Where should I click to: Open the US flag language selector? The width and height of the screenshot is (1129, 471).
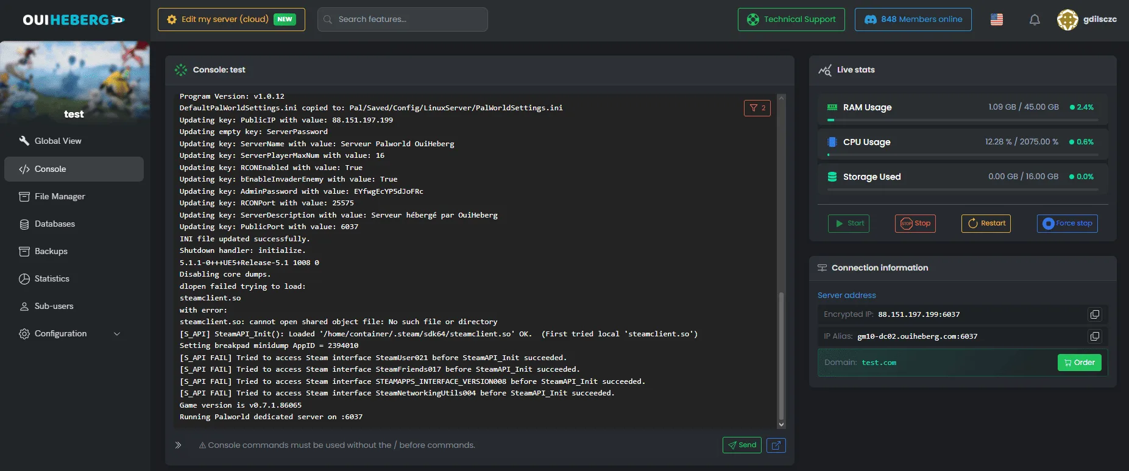(x=997, y=19)
